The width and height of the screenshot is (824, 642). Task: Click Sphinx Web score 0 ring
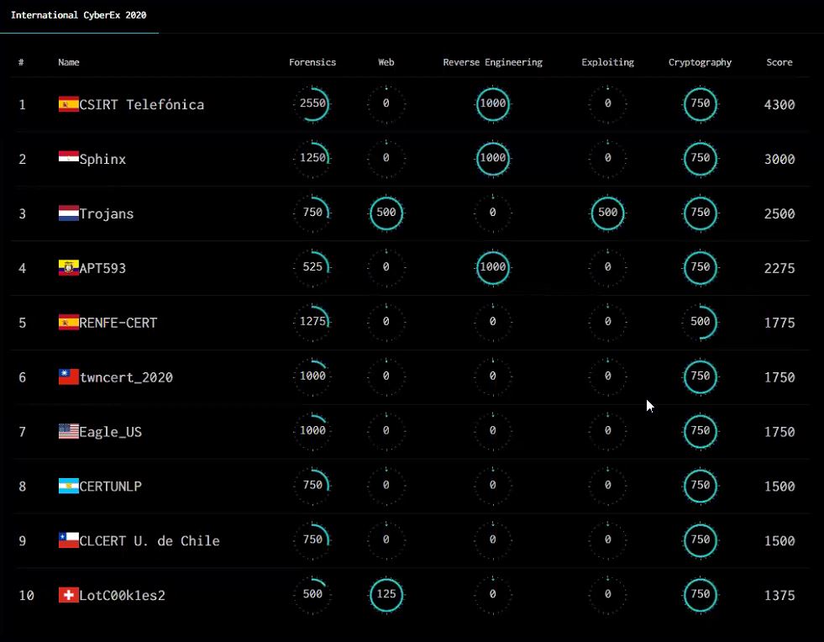pyautogui.click(x=386, y=158)
